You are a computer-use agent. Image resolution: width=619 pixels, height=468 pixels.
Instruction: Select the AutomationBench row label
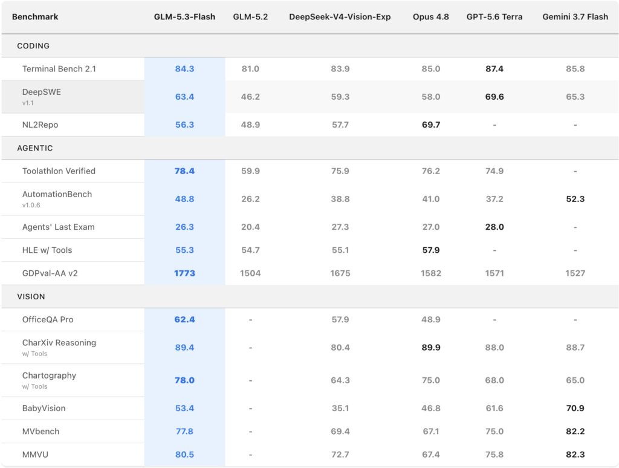pos(57,194)
